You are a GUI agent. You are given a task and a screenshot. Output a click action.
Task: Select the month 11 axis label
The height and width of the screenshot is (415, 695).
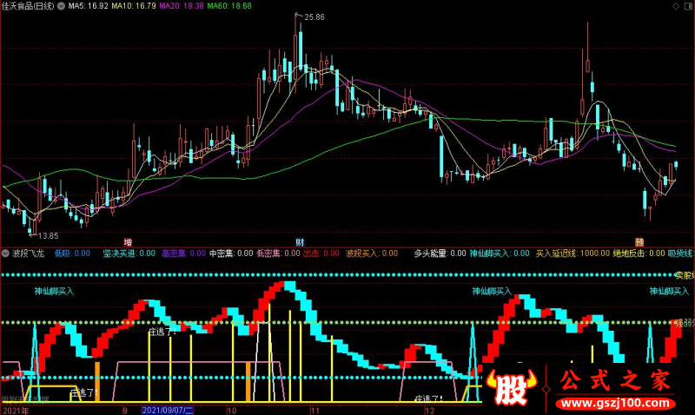[315, 411]
